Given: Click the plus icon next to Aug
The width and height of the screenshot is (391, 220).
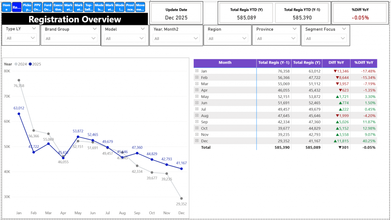Looking at the screenshot, I should (197, 116).
